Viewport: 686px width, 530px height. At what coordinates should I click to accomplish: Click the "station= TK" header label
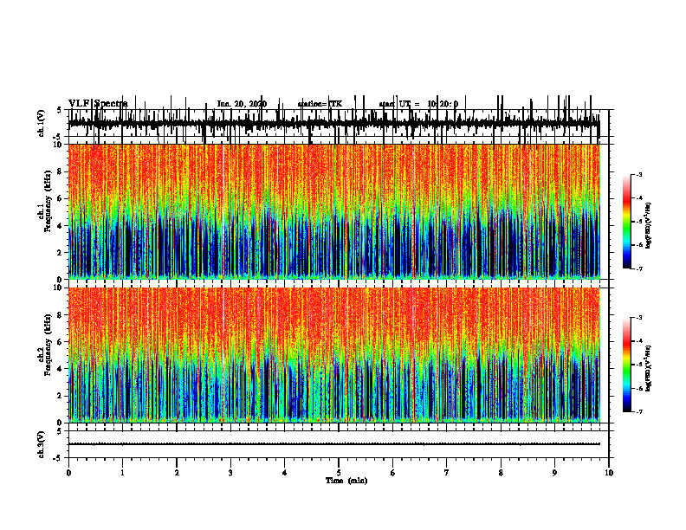[320, 104]
